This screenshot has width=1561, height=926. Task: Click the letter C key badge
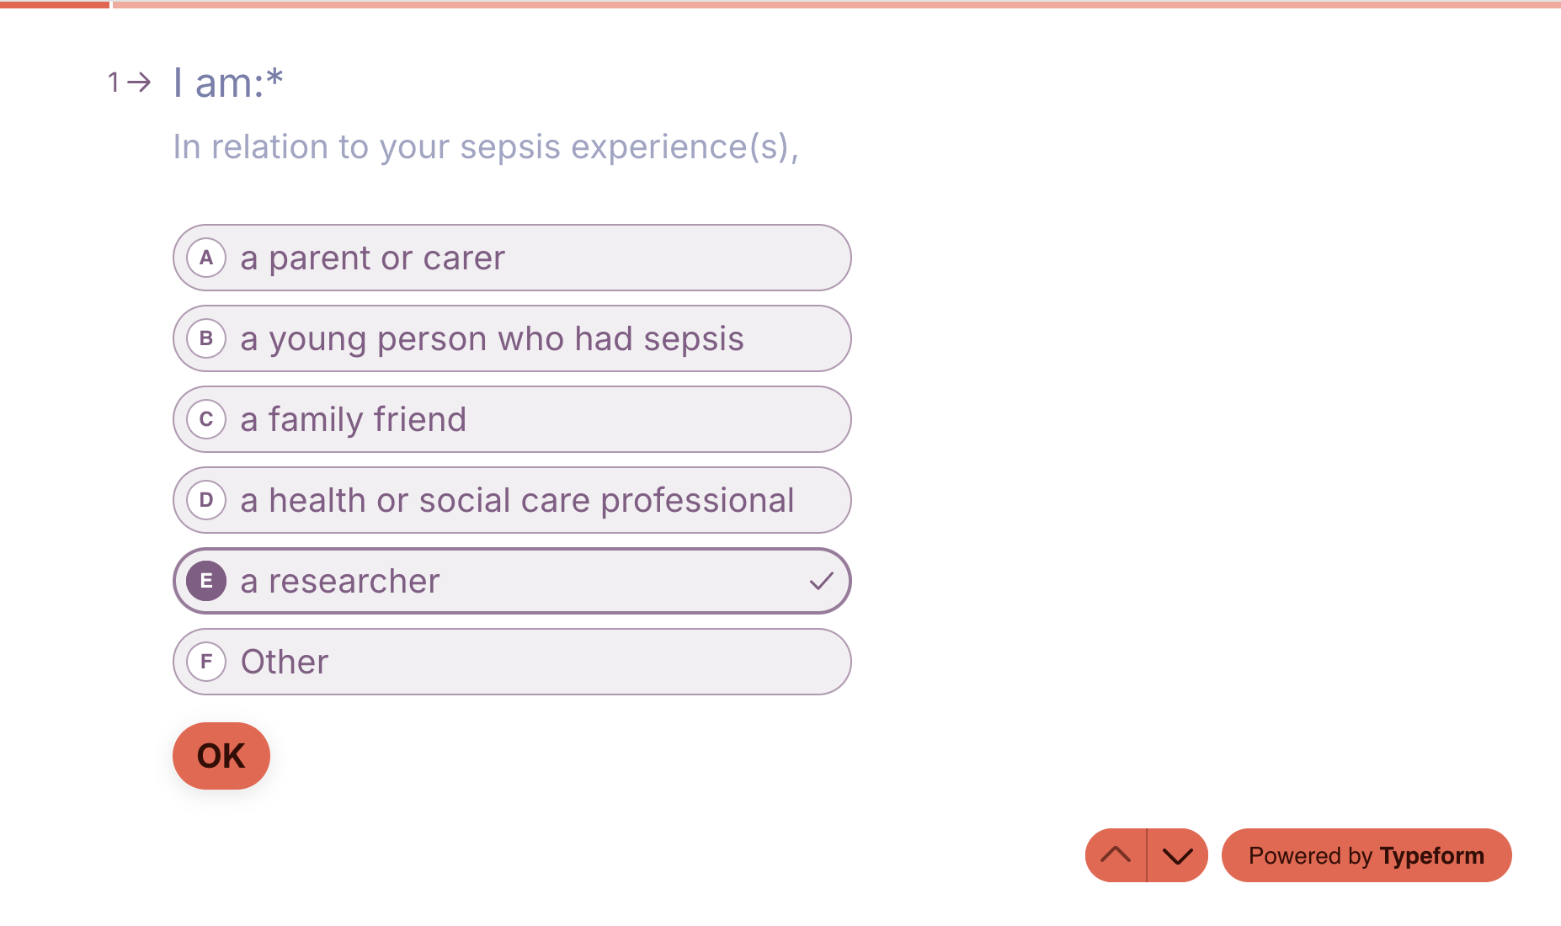click(x=206, y=419)
